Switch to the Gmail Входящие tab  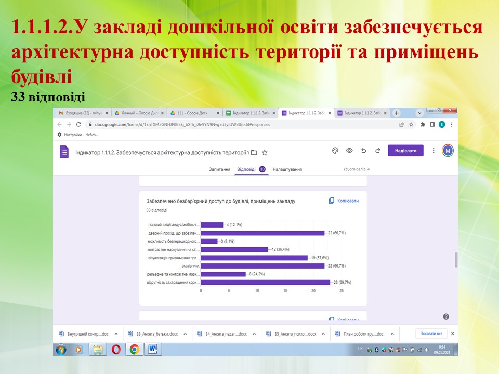point(83,113)
